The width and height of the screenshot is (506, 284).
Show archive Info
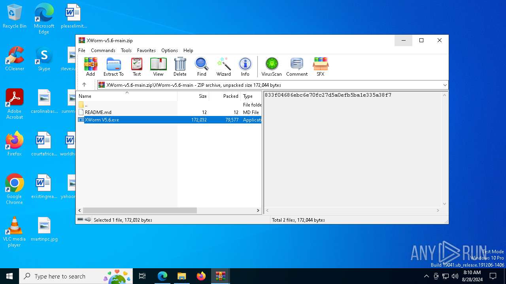click(245, 67)
